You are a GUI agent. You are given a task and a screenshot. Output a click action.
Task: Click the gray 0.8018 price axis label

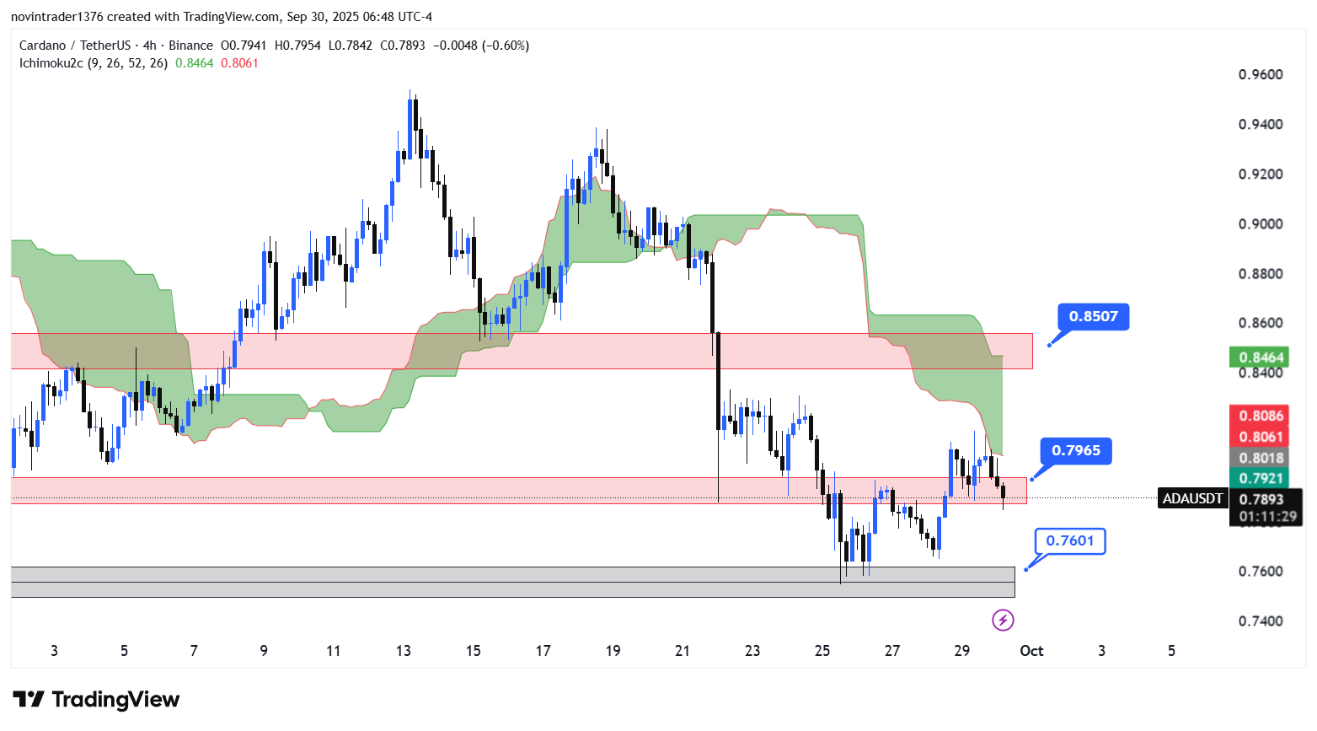1261,458
